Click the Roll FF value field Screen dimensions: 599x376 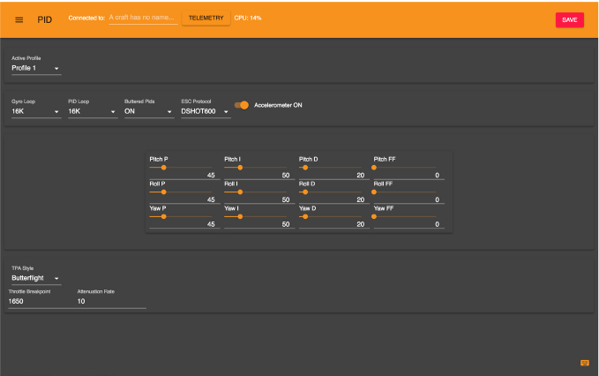[x=409, y=199]
